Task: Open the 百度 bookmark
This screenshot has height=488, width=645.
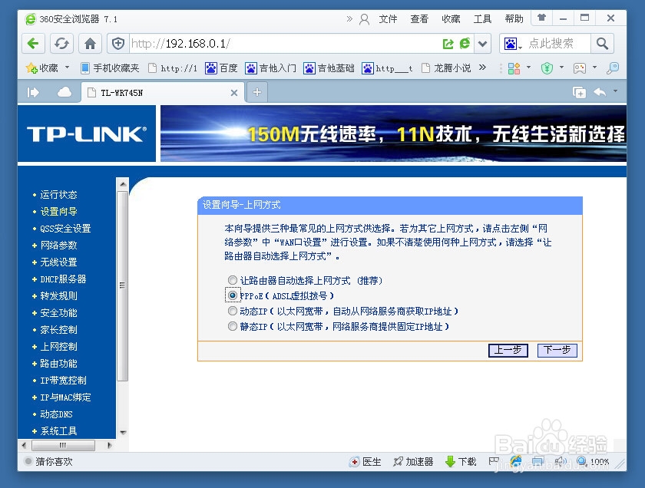Action: pyautogui.click(x=222, y=68)
